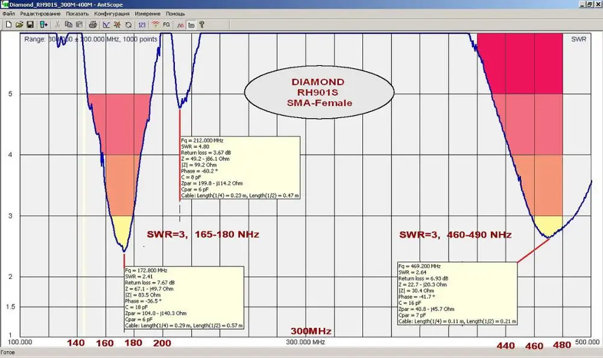Open the Редактирование menu
Image resolution: width=603 pixels, height=358 pixels.
pyautogui.click(x=40, y=13)
